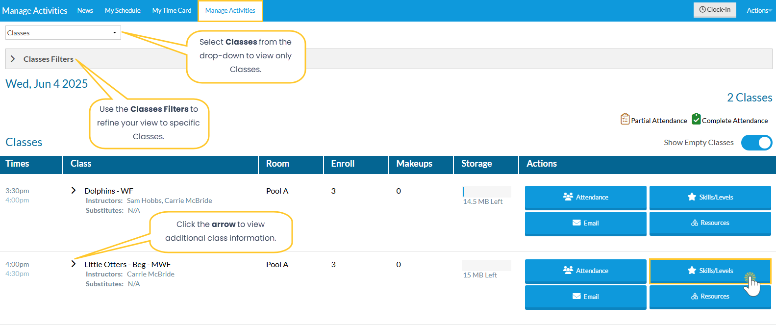Image resolution: width=776 pixels, height=325 pixels.
Task: Open Attendance for Little Otters class
Action: click(x=586, y=271)
